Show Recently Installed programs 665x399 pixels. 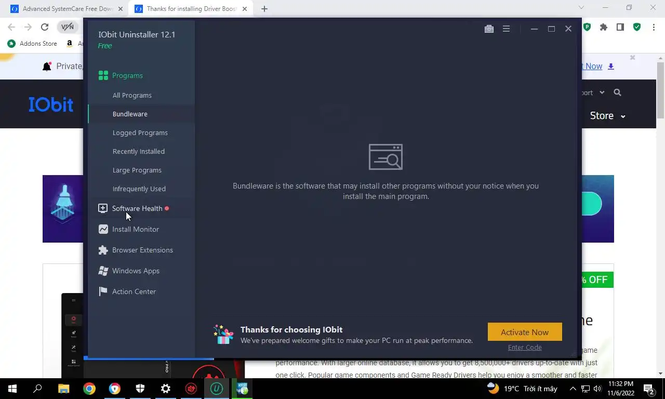[x=139, y=151]
